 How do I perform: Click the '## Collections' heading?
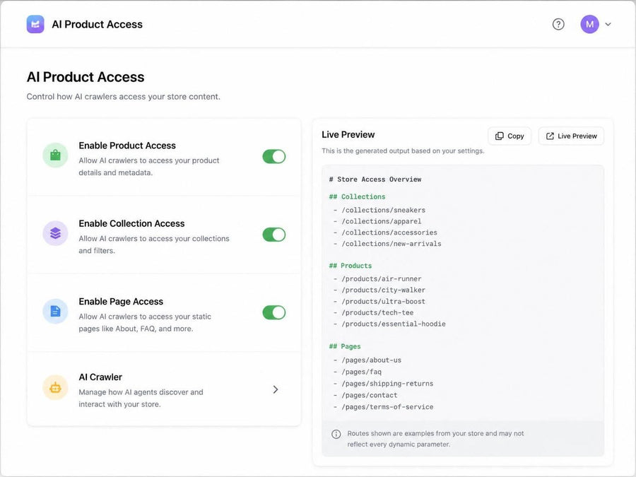coord(357,196)
